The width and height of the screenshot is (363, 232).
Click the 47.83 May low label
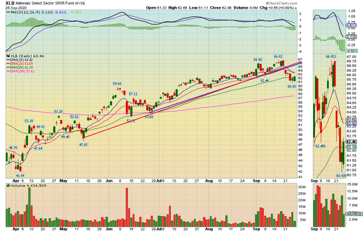tap(83, 144)
